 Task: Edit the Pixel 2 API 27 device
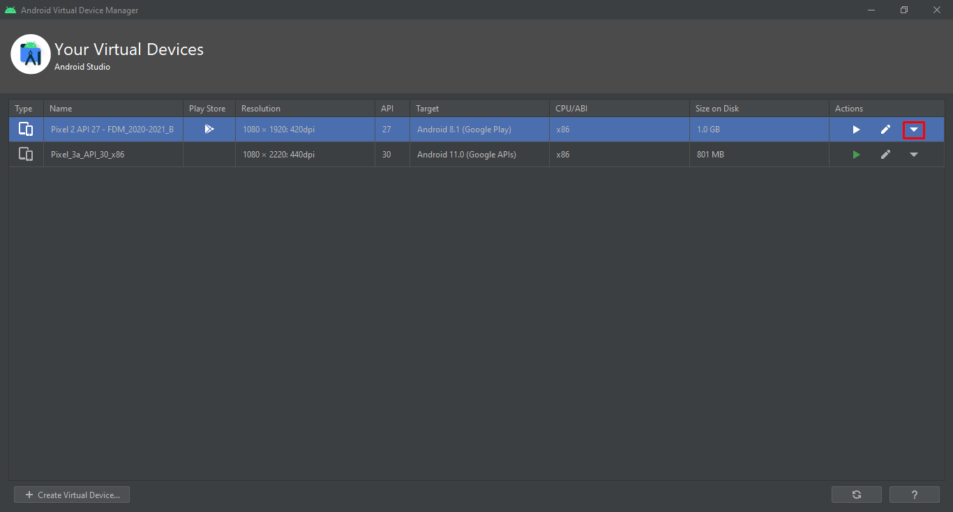pyautogui.click(x=885, y=130)
